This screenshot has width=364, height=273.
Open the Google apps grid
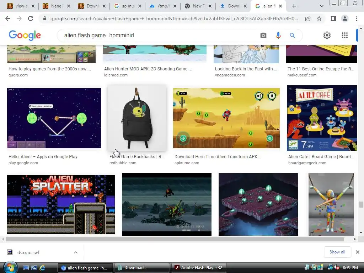click(x=345, y=35)
